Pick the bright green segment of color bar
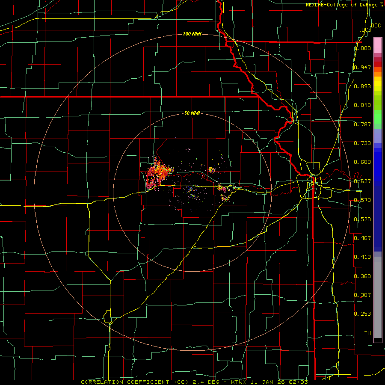Screen dimensions: 385x385 point(378,117)
